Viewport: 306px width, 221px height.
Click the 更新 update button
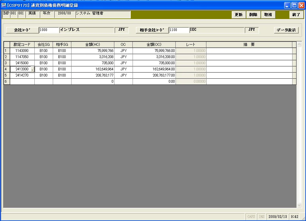[238, 15]
